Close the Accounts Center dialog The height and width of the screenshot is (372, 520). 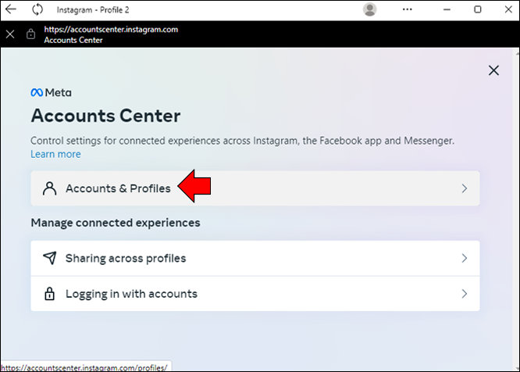493,70
